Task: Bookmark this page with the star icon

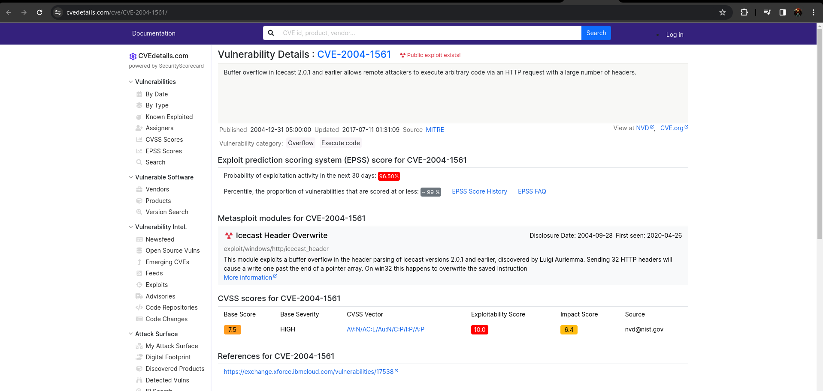Action: pos(723,12)
